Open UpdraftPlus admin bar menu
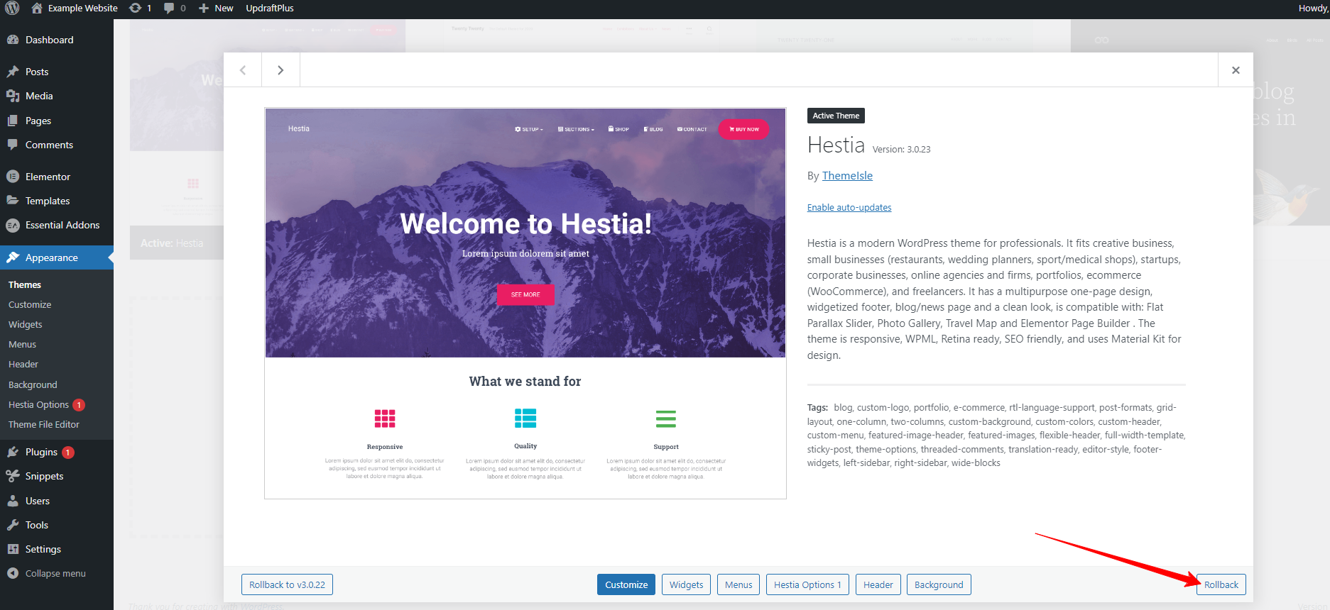The width and height of the screenshot is (1330, 610). coord(270,8)
